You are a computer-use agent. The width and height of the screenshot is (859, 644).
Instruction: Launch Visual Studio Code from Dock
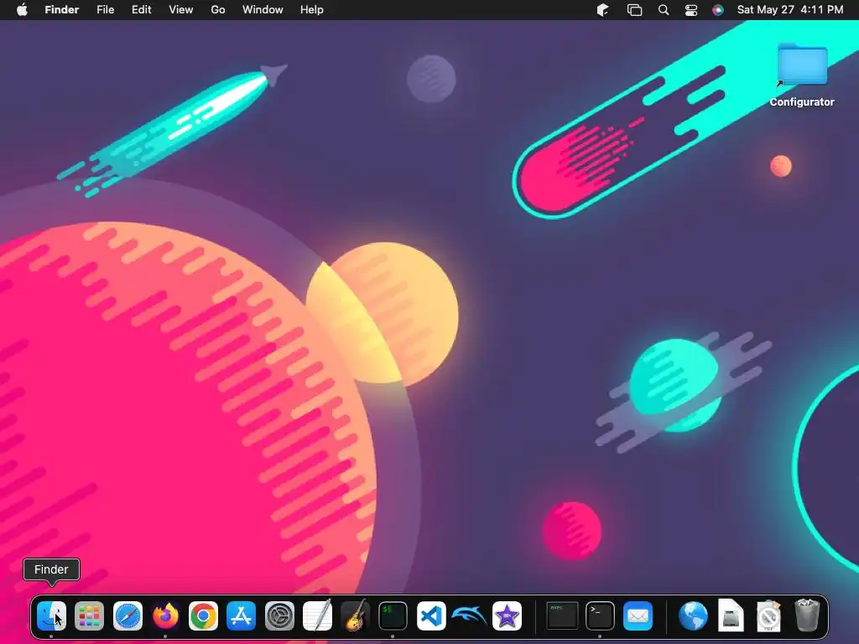431,616
